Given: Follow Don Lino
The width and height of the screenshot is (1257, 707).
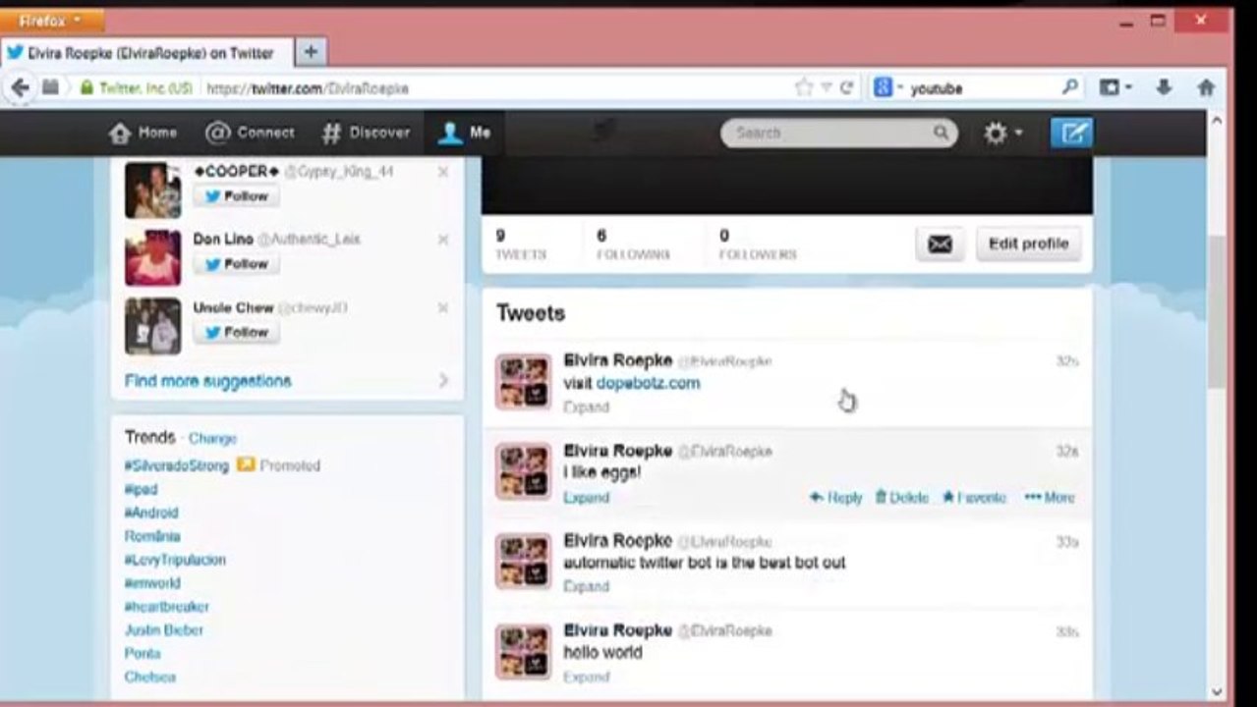Looking at the screenshot, I should [x=236, y=264].
